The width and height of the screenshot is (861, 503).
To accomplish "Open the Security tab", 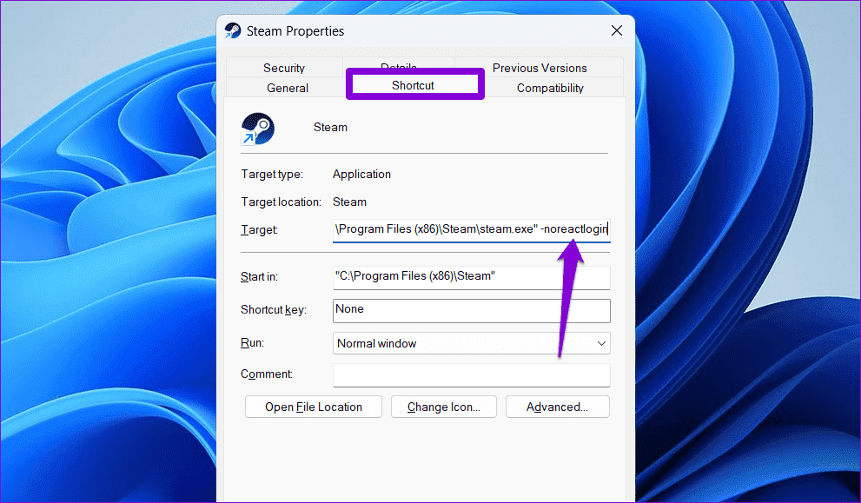I will [284, 68].
